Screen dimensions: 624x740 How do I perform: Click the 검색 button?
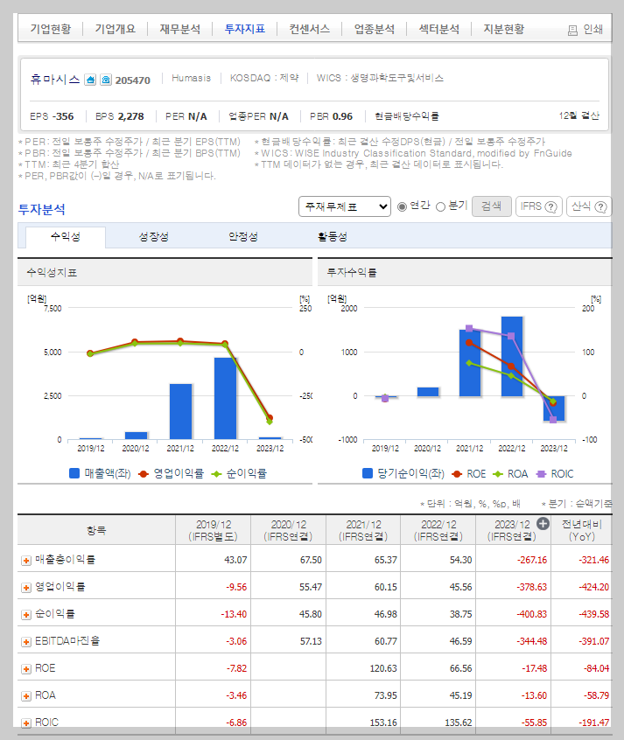pyautogui.click(x=491, y=206)
